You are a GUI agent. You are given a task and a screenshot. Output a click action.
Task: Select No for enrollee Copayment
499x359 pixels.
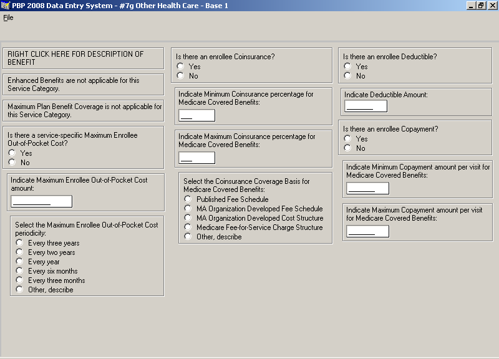click(x=347, y=148)
